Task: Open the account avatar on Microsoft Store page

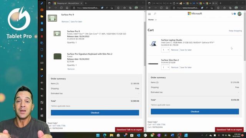Action: pyautogui.click(x=239, y=14)
